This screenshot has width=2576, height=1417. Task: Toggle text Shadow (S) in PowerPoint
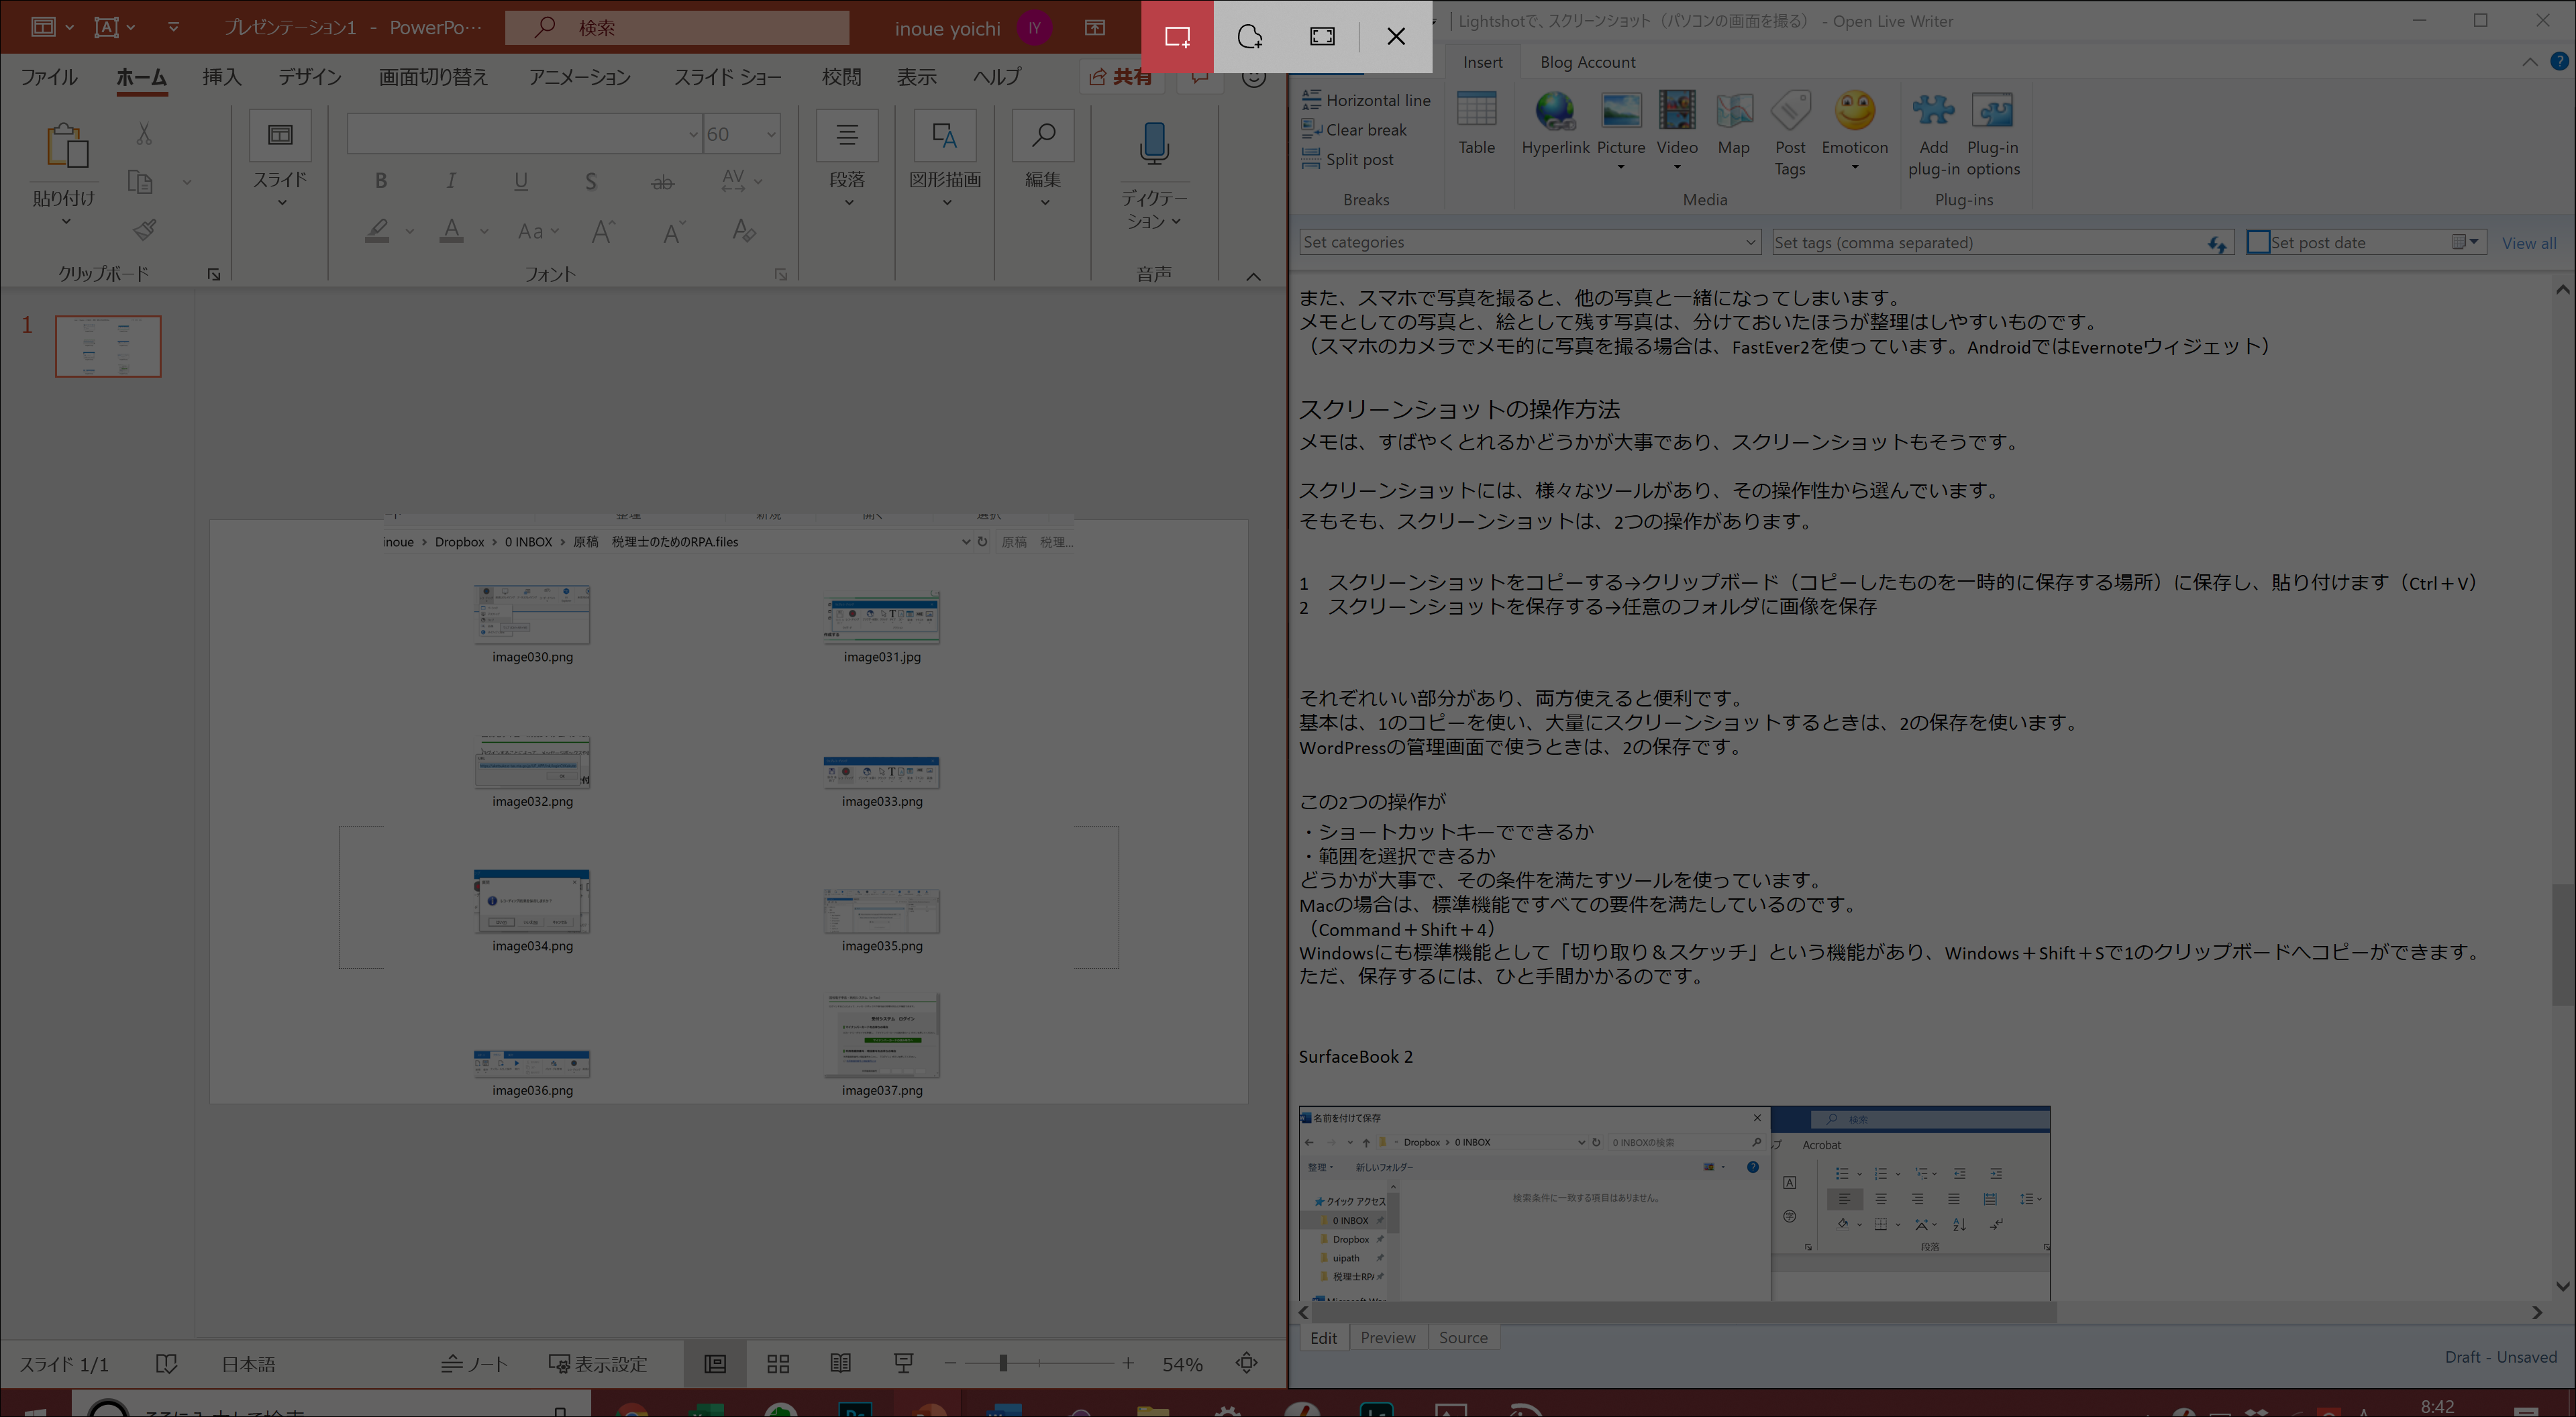point(591,181)
